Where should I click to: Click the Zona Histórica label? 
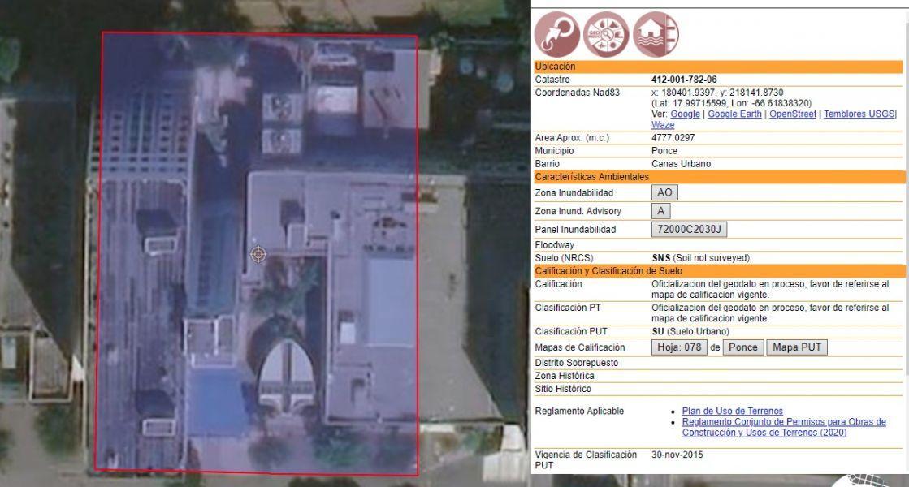tap(564, 376)
